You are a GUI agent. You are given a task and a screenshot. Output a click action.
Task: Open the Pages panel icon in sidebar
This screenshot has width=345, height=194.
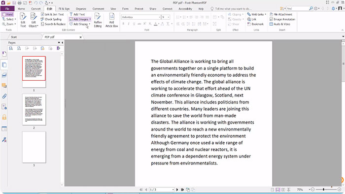4,65
